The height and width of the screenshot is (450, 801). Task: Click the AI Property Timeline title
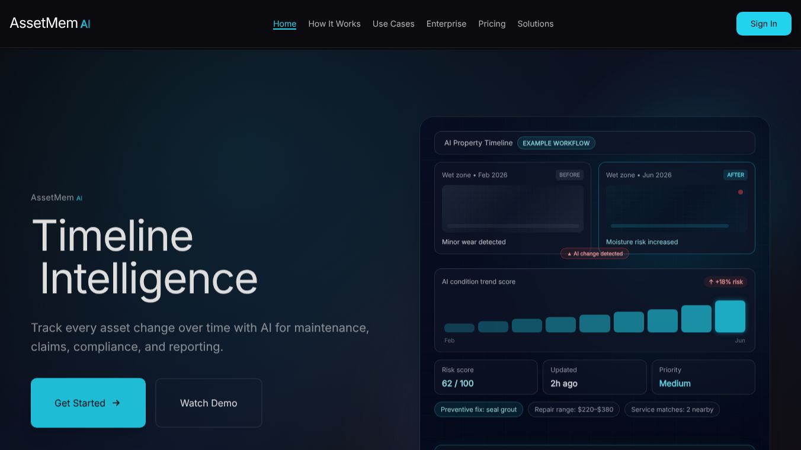478,143
